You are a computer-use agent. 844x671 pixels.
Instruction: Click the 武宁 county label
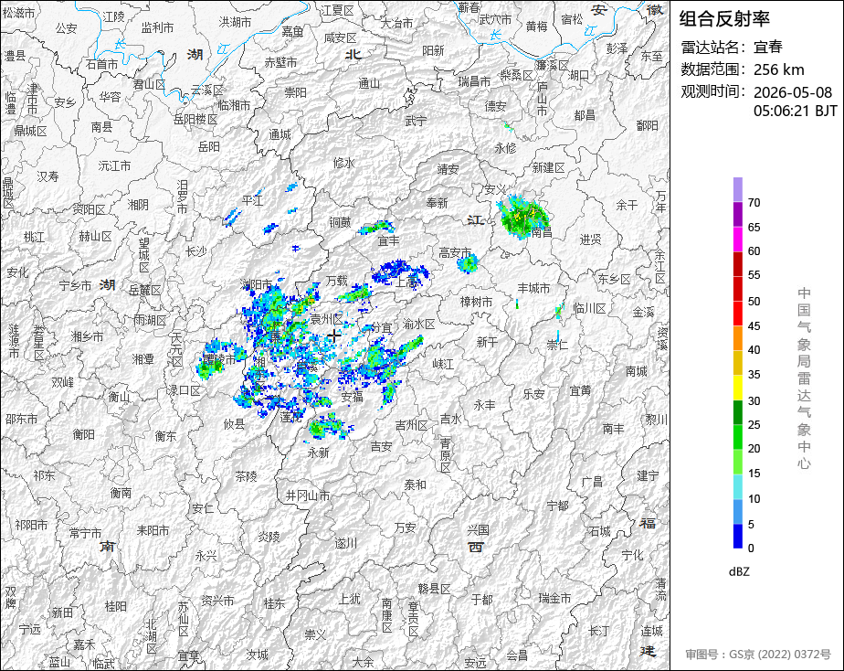415,121
